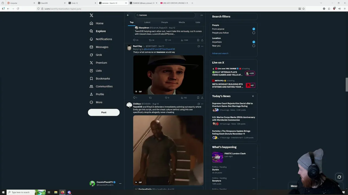The image size is (348, 195).
Task: Open the META MONDAY live broadcast
Action: 234,84
